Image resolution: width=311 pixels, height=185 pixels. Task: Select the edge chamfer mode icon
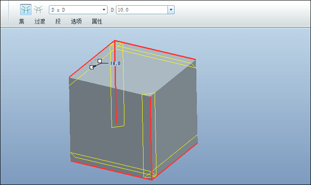[x=26, y=10]
